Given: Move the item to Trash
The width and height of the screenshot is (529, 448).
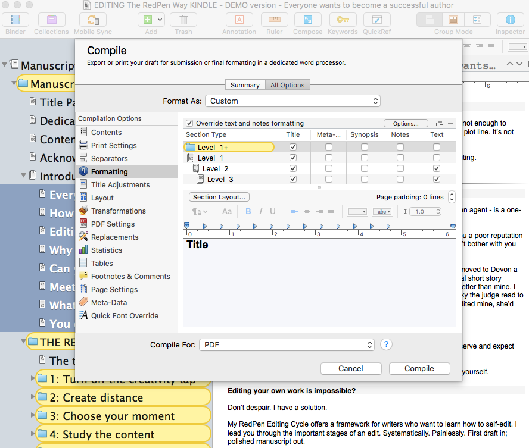Looking at the screenshot, I should click(x=183, y=20).
